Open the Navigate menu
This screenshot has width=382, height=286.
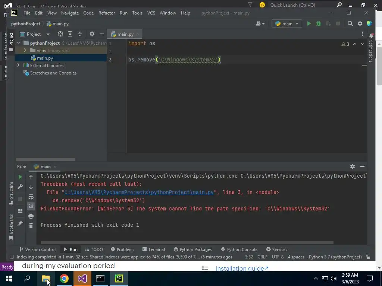pos(70,13)
